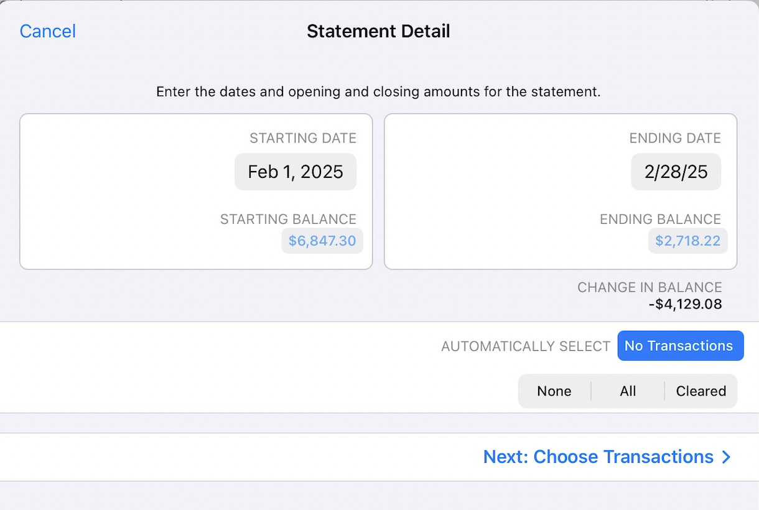The image size is (759, 510).
Task: Click the AUTOMATICALLY SELECT label
Action: click(x=526, y=346)
